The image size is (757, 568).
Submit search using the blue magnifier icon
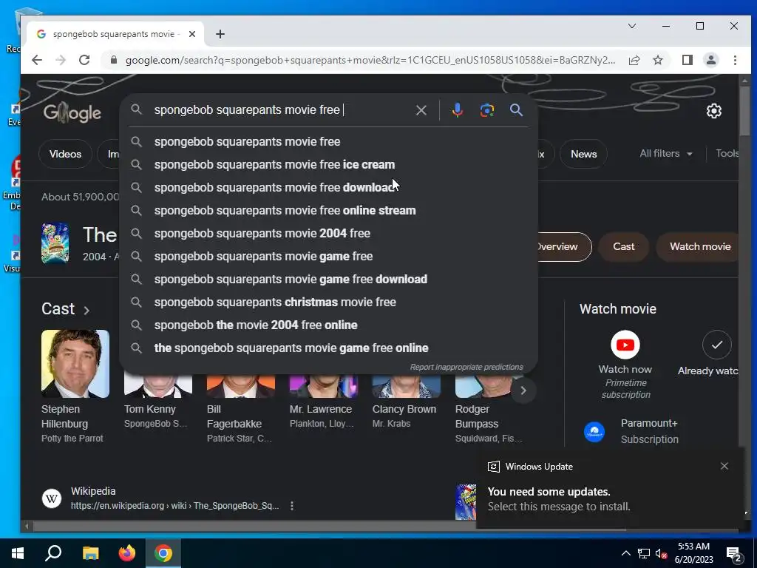pos(516,110)
